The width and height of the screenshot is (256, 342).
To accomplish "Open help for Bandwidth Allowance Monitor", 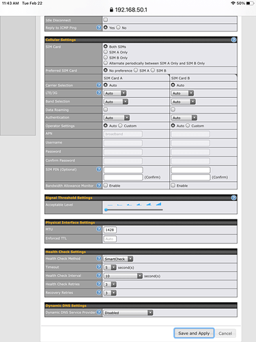I will tap(98, 185).
